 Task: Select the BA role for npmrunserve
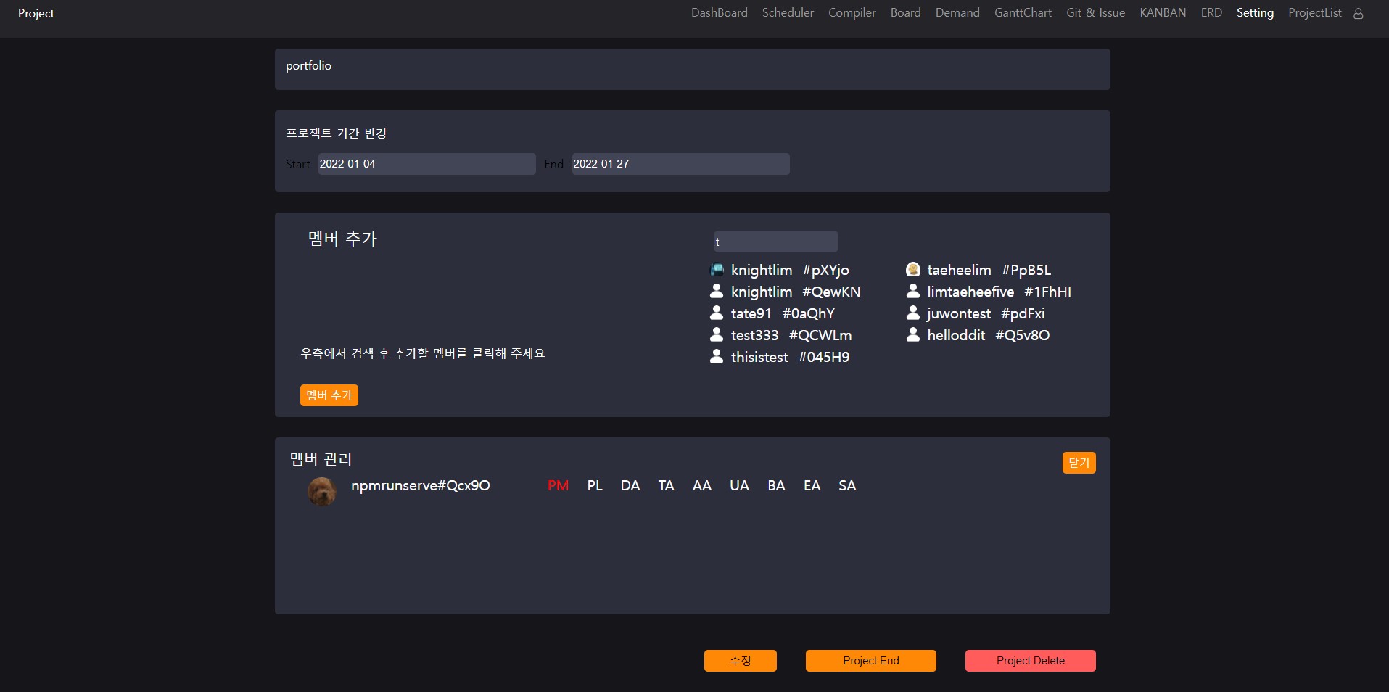point(775,485)
